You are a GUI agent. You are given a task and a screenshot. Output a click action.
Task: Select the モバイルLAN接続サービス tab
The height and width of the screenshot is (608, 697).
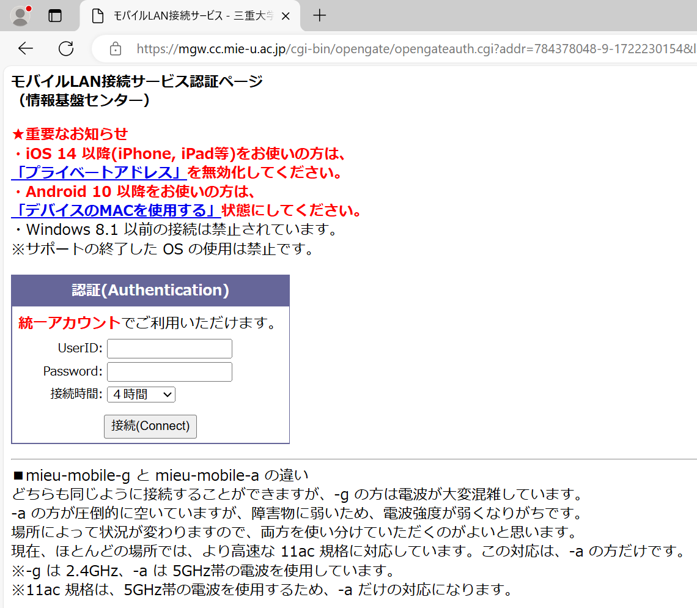tap(190, 16)
